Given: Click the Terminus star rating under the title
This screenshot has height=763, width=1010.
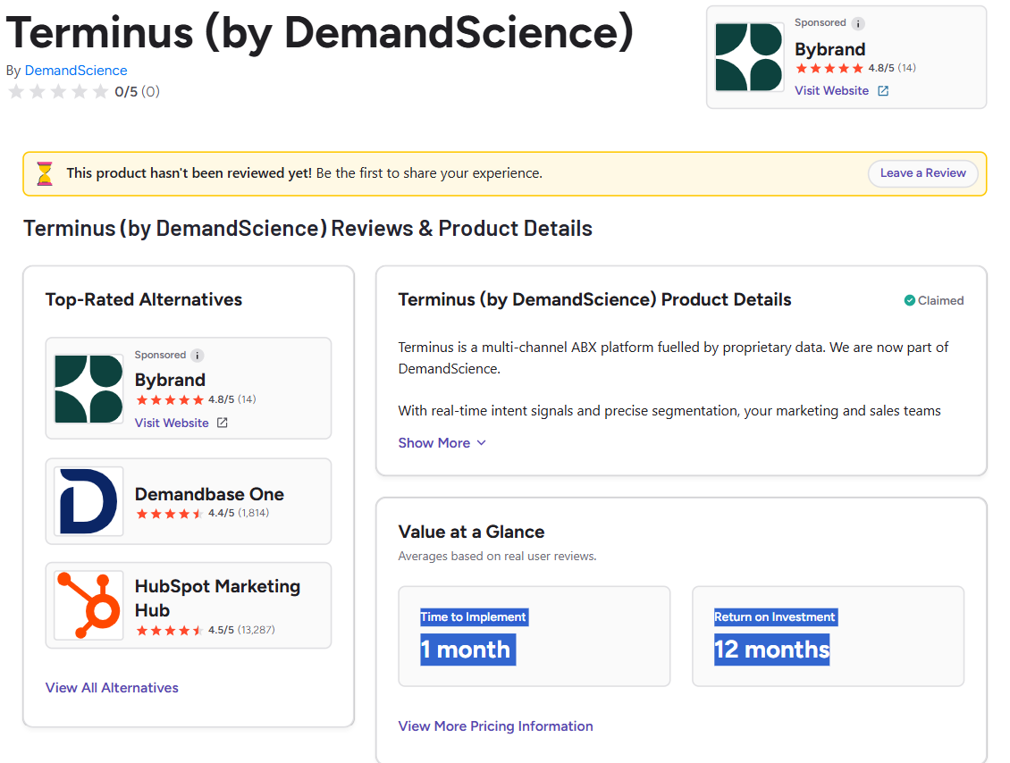Looking at the screenshot, I should 58,92.
